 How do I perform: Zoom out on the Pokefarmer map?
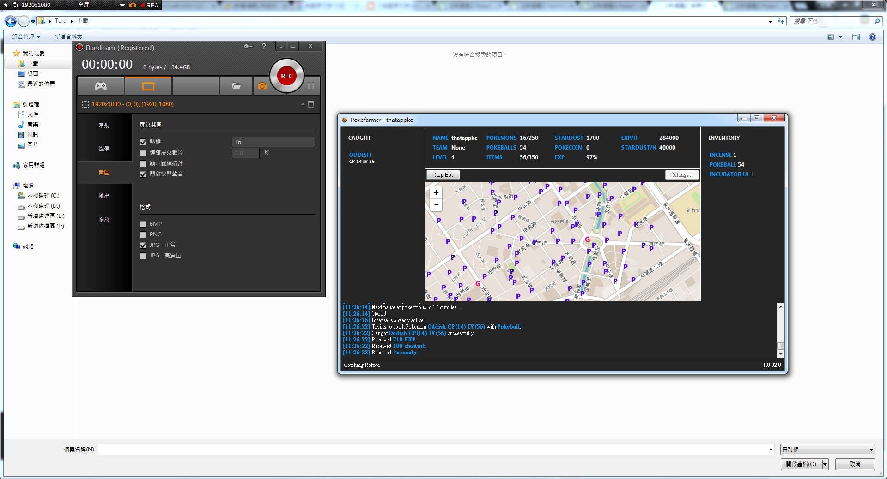(436, 205)
